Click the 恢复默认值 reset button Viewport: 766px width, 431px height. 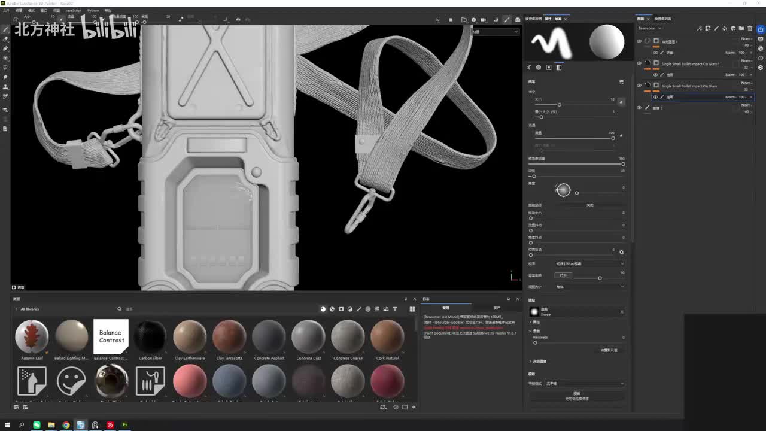point(609,350)
